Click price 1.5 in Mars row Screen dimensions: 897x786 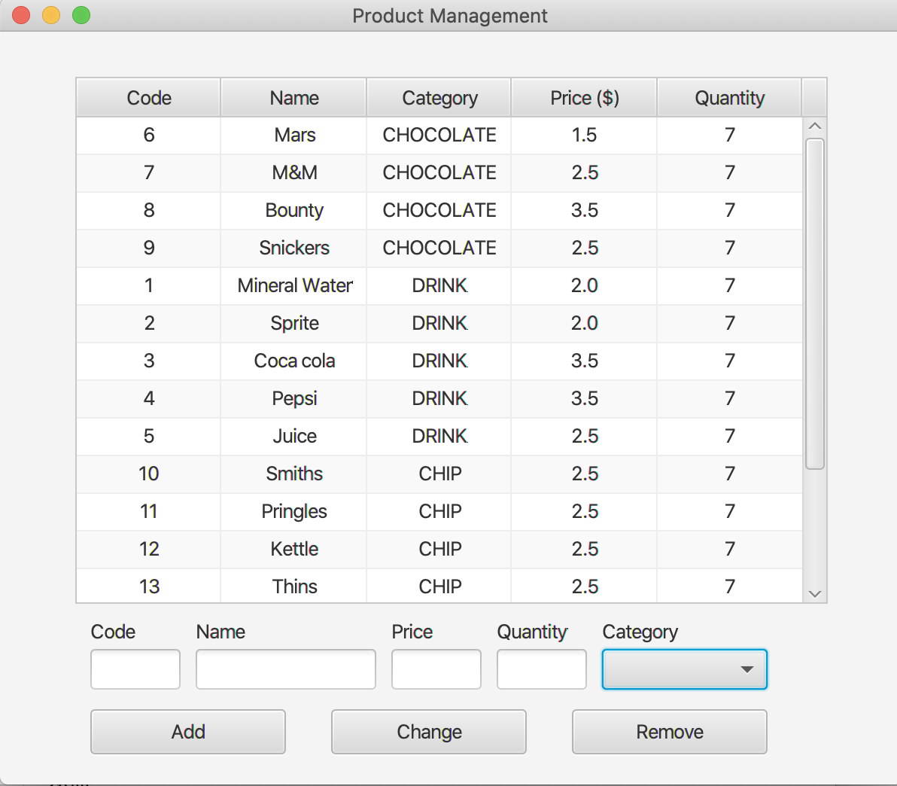(585, 135)
